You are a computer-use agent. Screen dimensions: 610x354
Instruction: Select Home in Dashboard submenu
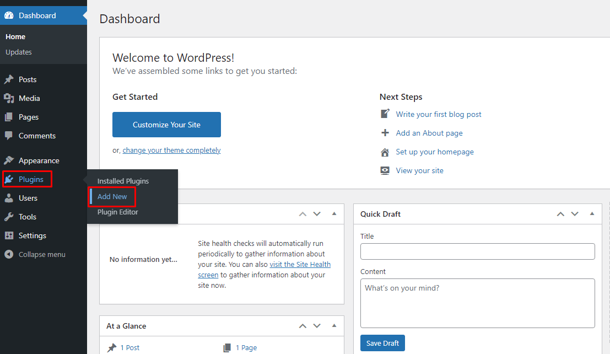click(15, 36)
